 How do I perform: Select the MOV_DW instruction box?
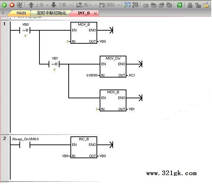point(113,67)
